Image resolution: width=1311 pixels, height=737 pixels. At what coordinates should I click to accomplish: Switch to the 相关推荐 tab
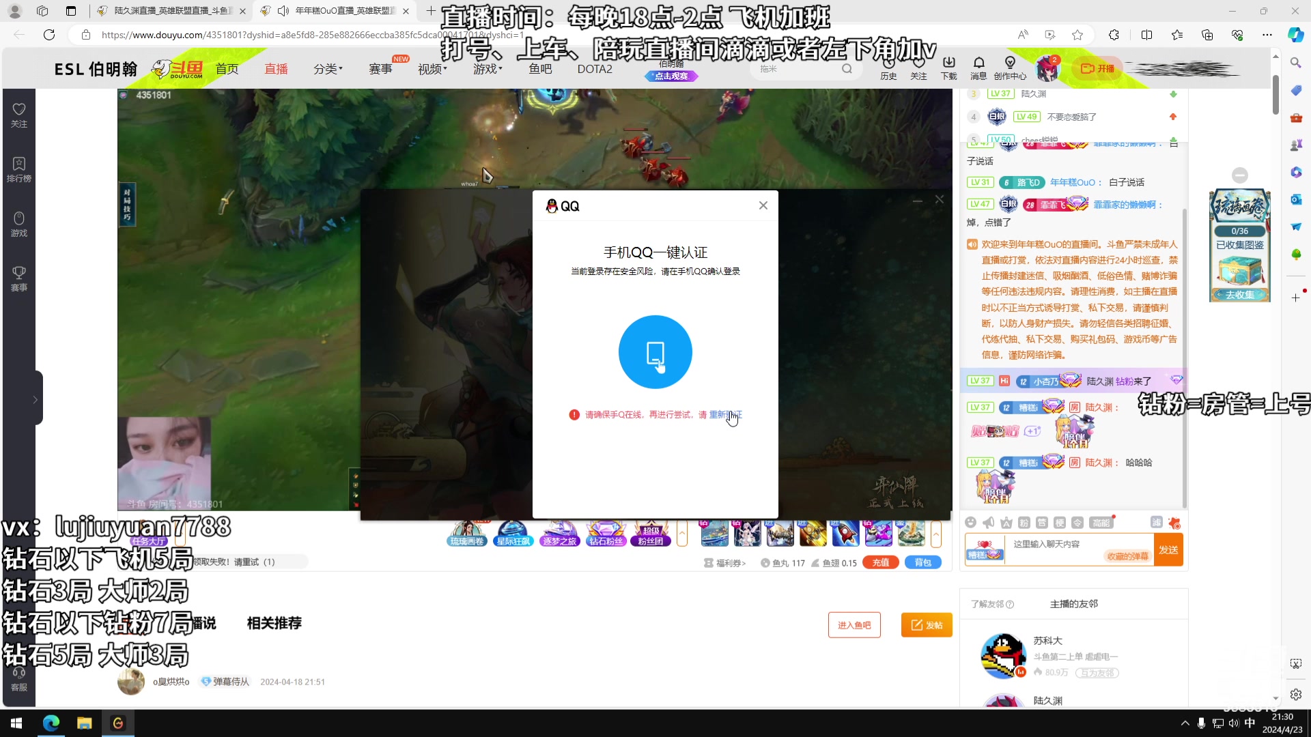(274, 623)
